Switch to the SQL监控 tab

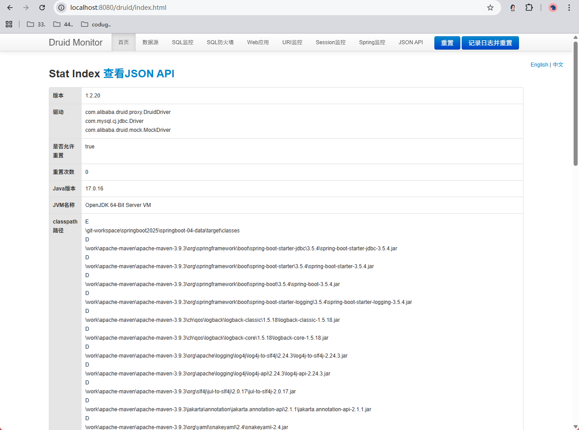183,42
